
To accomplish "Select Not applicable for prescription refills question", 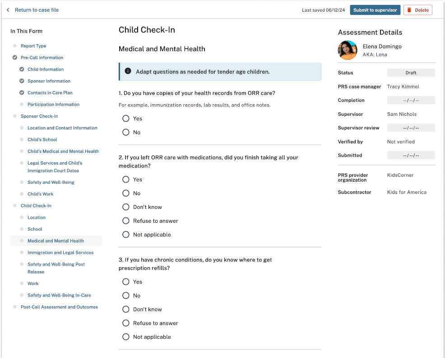I will coord(126,337).
